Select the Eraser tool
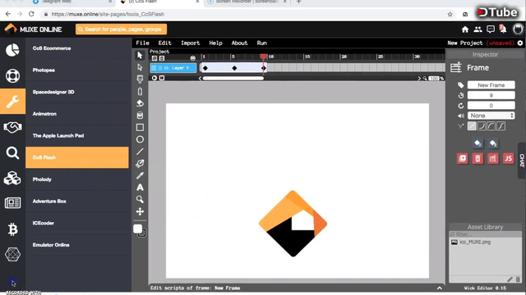This screenshot has width=526, height=295. pos(140,103)
